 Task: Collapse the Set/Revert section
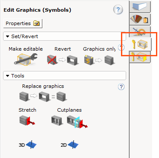(x=64, y=36)
